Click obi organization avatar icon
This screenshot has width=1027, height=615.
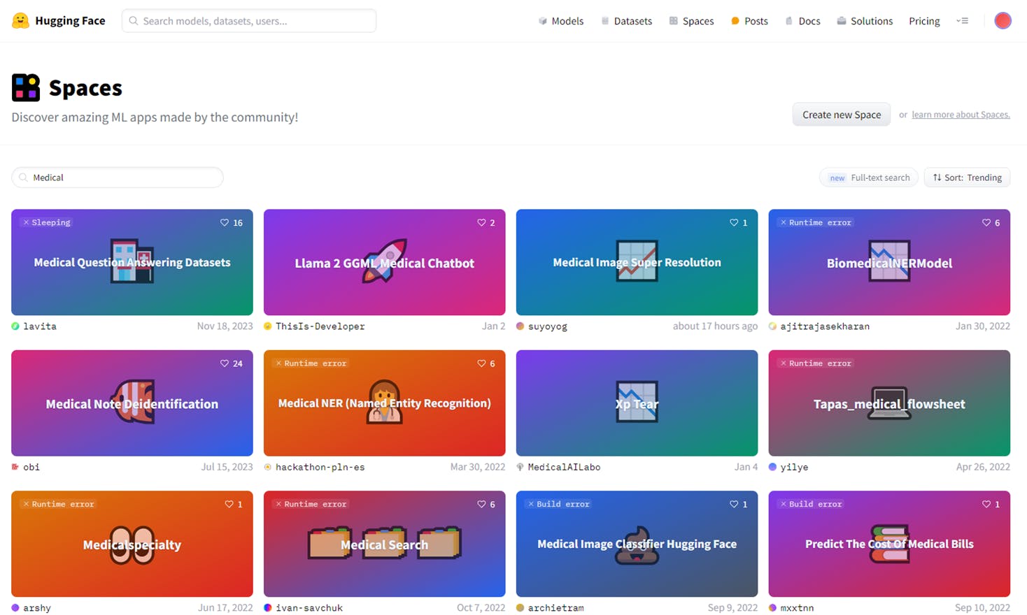pyautogui.click(x=15, y=467)
